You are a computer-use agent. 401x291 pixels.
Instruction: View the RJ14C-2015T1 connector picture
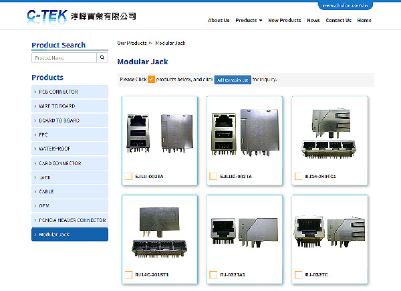click(x=159, y=231)
